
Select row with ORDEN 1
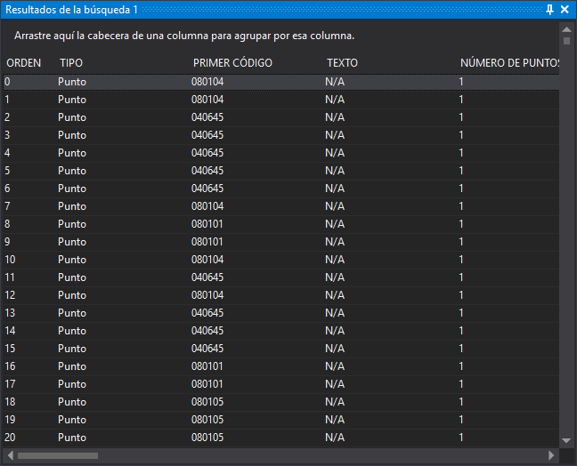coord(281,100)
